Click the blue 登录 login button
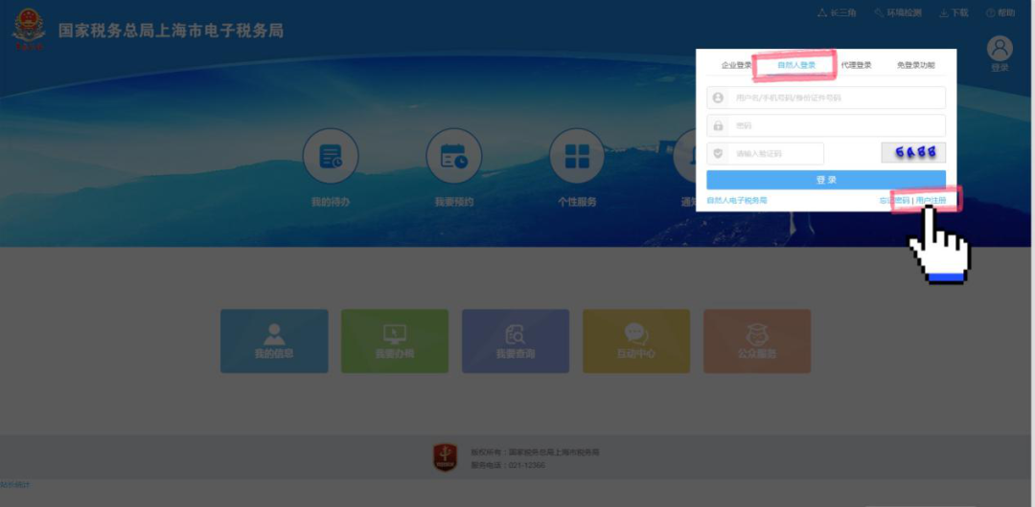This screenshot has width=1035, height=507. 826,180
